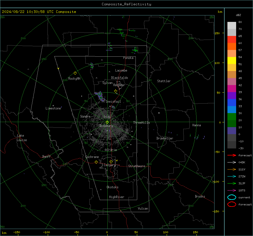Click the red forecast arrow in legend

click(x=232, y=155)
